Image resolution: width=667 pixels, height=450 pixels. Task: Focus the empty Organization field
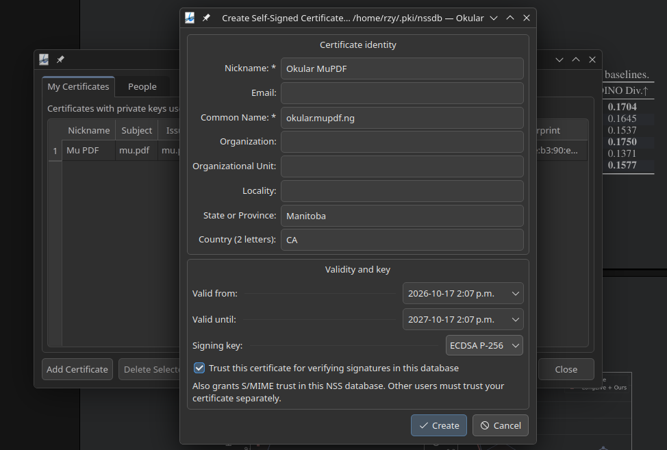402,142
